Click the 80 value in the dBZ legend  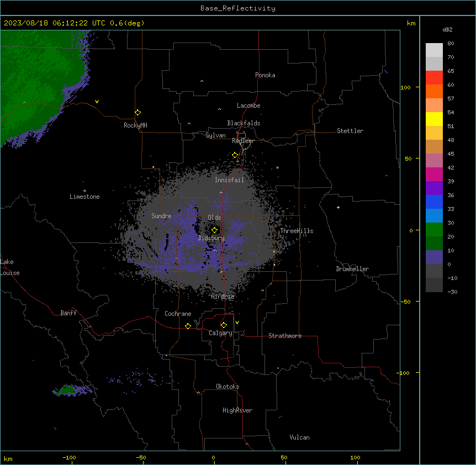pyautogui.click(x=451, y=44)
